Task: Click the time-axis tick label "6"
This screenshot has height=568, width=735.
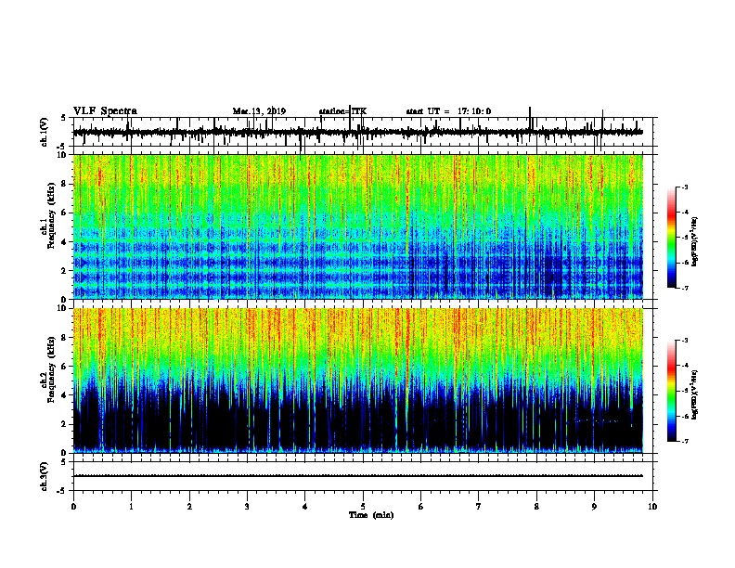Action: tap(421, 507)
